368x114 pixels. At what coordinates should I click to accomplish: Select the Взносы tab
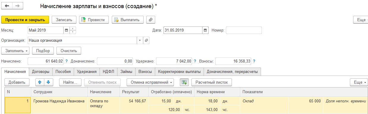145,71
